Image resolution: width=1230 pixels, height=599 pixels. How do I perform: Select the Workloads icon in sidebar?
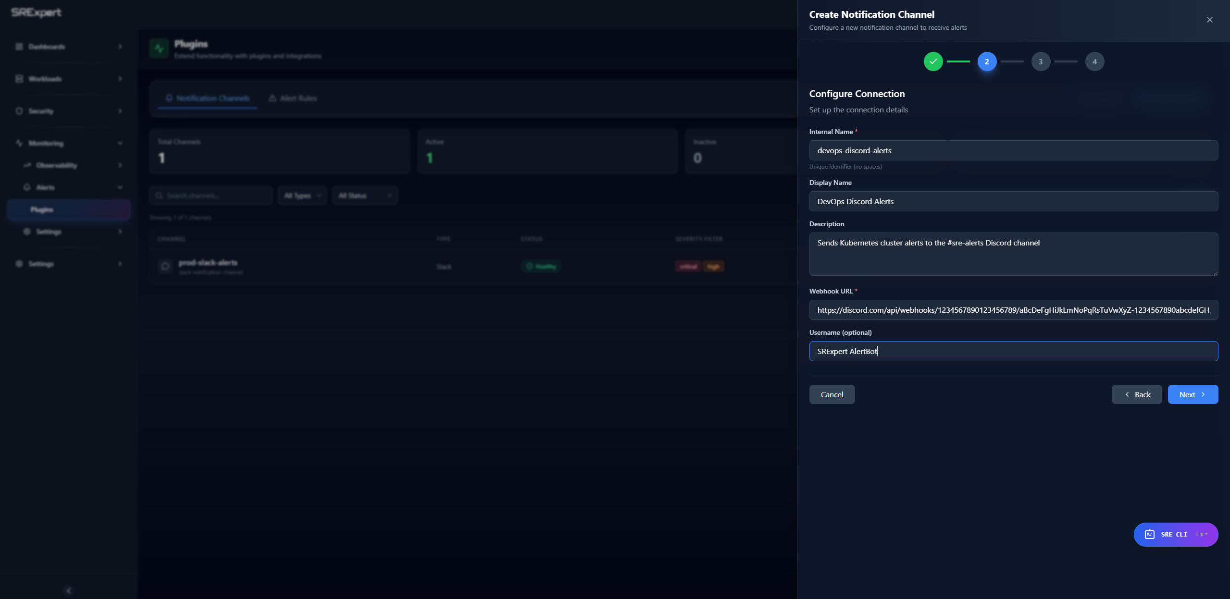click(19, 78)
